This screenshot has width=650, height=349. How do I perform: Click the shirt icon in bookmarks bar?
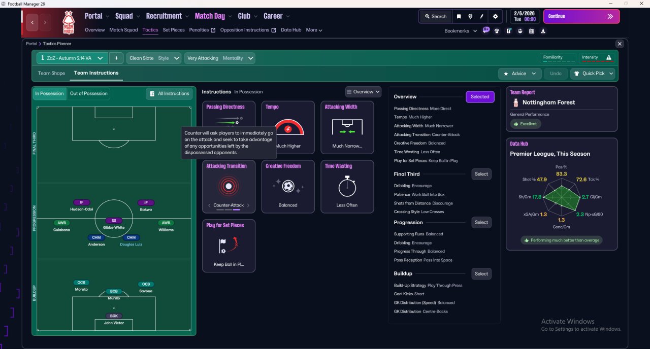[x=497, y=31]
